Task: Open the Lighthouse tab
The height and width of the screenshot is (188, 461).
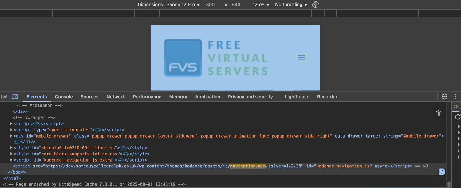Action: point(297,96)
